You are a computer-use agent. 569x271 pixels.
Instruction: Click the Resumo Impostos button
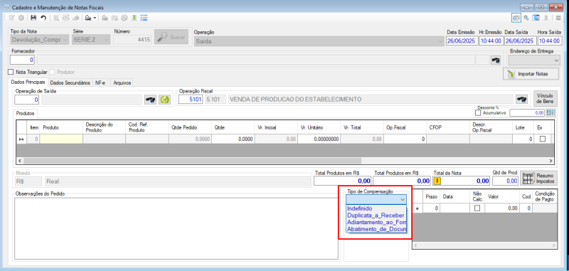coord(538,178)
